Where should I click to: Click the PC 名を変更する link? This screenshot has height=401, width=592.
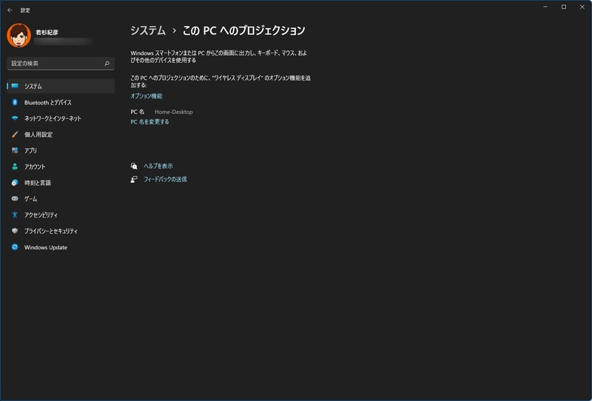click(x=150, y=121)
